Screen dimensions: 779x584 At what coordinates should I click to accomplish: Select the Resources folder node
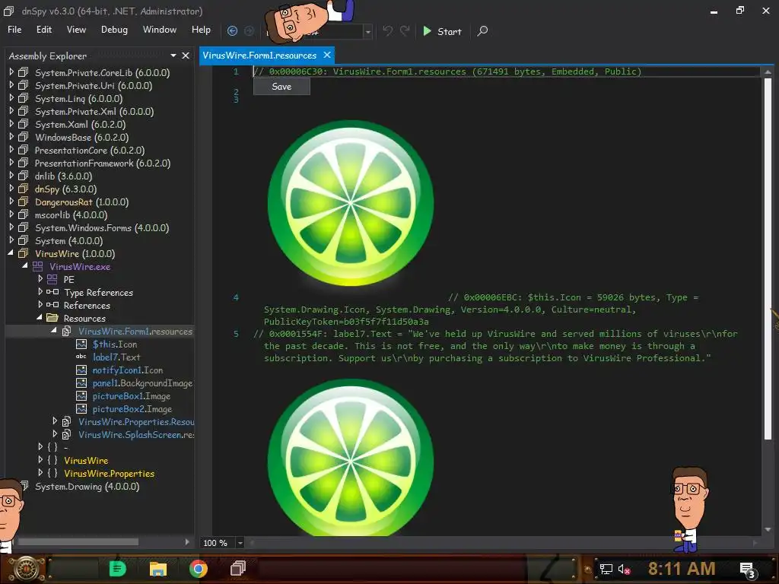[x=84, y=319]
